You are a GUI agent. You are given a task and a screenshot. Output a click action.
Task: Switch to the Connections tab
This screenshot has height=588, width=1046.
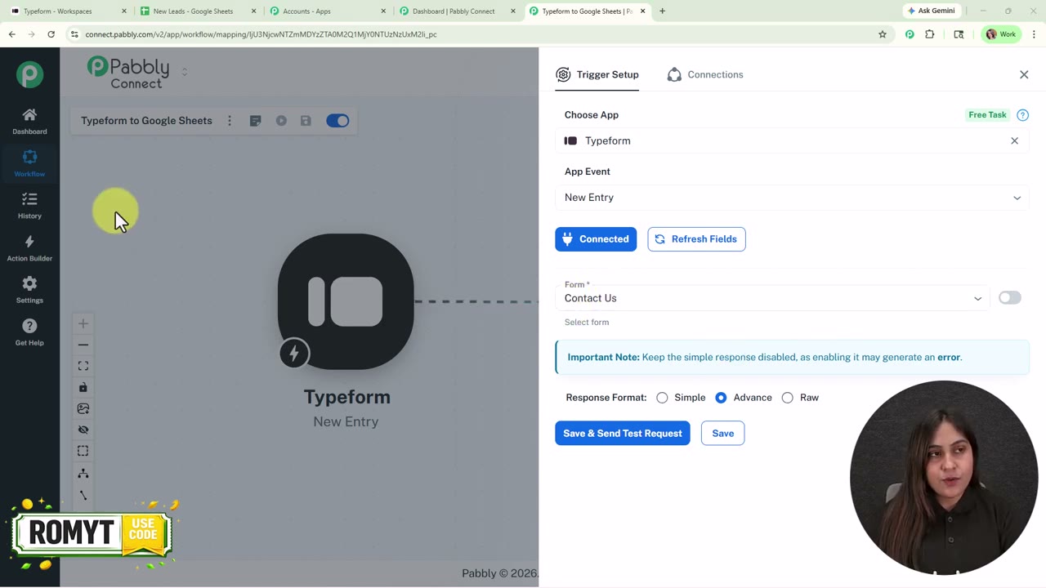(x=705, y=74)
